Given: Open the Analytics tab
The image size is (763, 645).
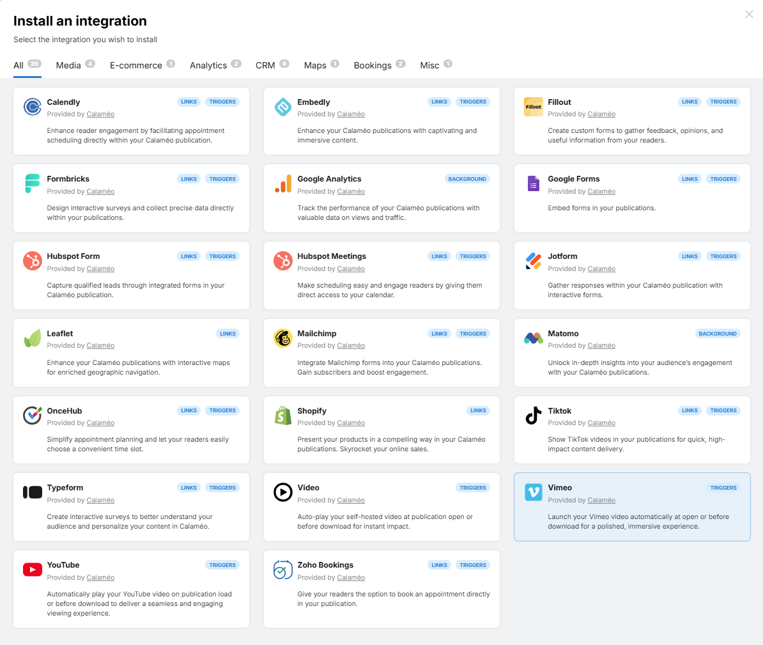Looking at the screenshot, I should [215, 65].
